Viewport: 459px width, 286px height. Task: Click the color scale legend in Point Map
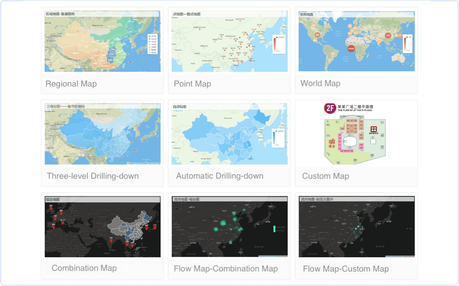click(x=279, y=44)
